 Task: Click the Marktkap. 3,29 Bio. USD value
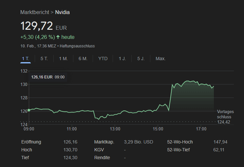click(139, 142)
